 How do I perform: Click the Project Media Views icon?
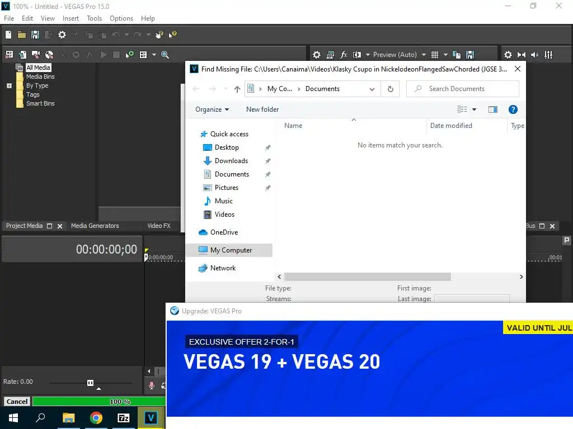coord(143,55)
